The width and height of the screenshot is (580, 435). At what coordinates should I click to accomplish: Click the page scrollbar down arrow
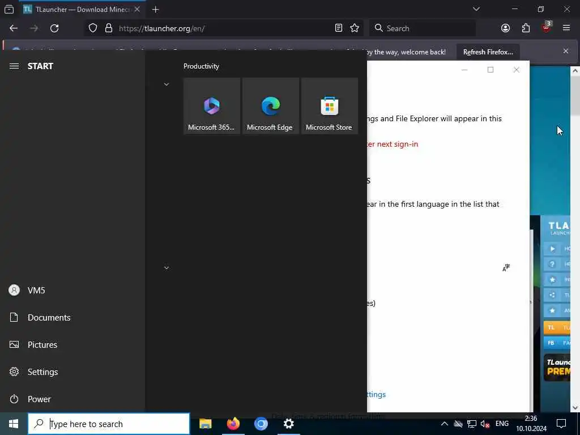coord(575,407)
